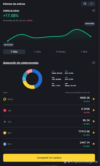Viewport: 100px width, 166px height.
Task: Click the chart start point marker
Action: tap(8, 41)
